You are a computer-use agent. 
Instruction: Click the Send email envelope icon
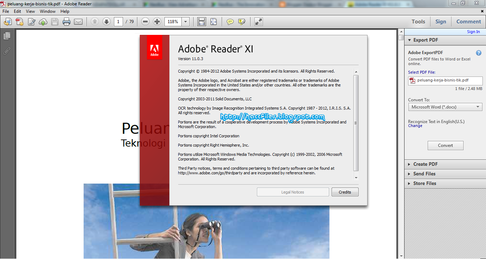(78, 22)
